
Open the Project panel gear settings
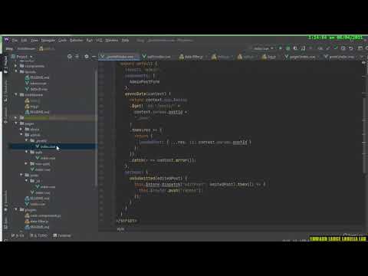87,57
